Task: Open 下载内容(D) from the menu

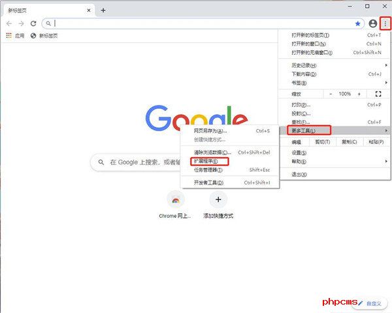Action: click(335, 74)
